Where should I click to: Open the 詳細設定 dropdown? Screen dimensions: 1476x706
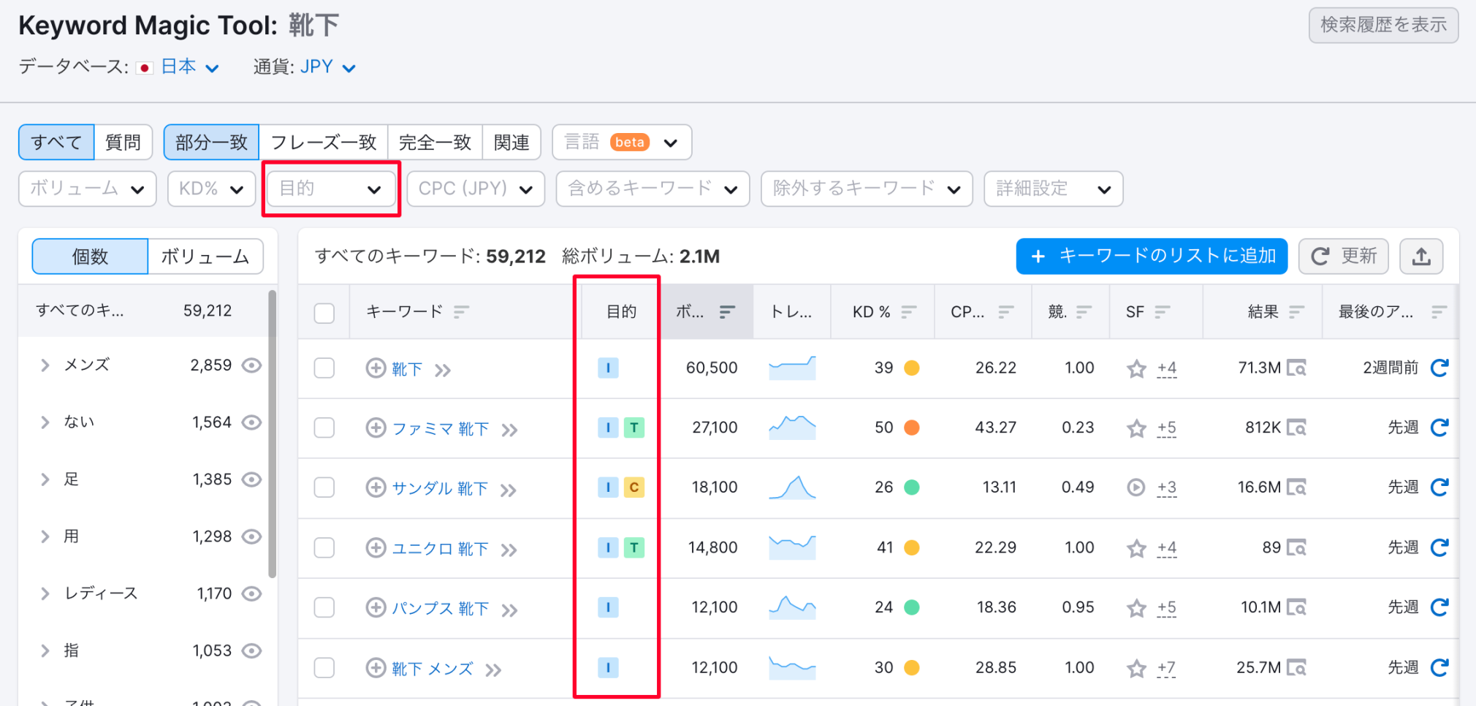[x=1053, y=189]
